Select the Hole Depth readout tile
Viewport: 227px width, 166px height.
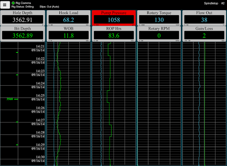pyautogui.click(x=23, y=18)
